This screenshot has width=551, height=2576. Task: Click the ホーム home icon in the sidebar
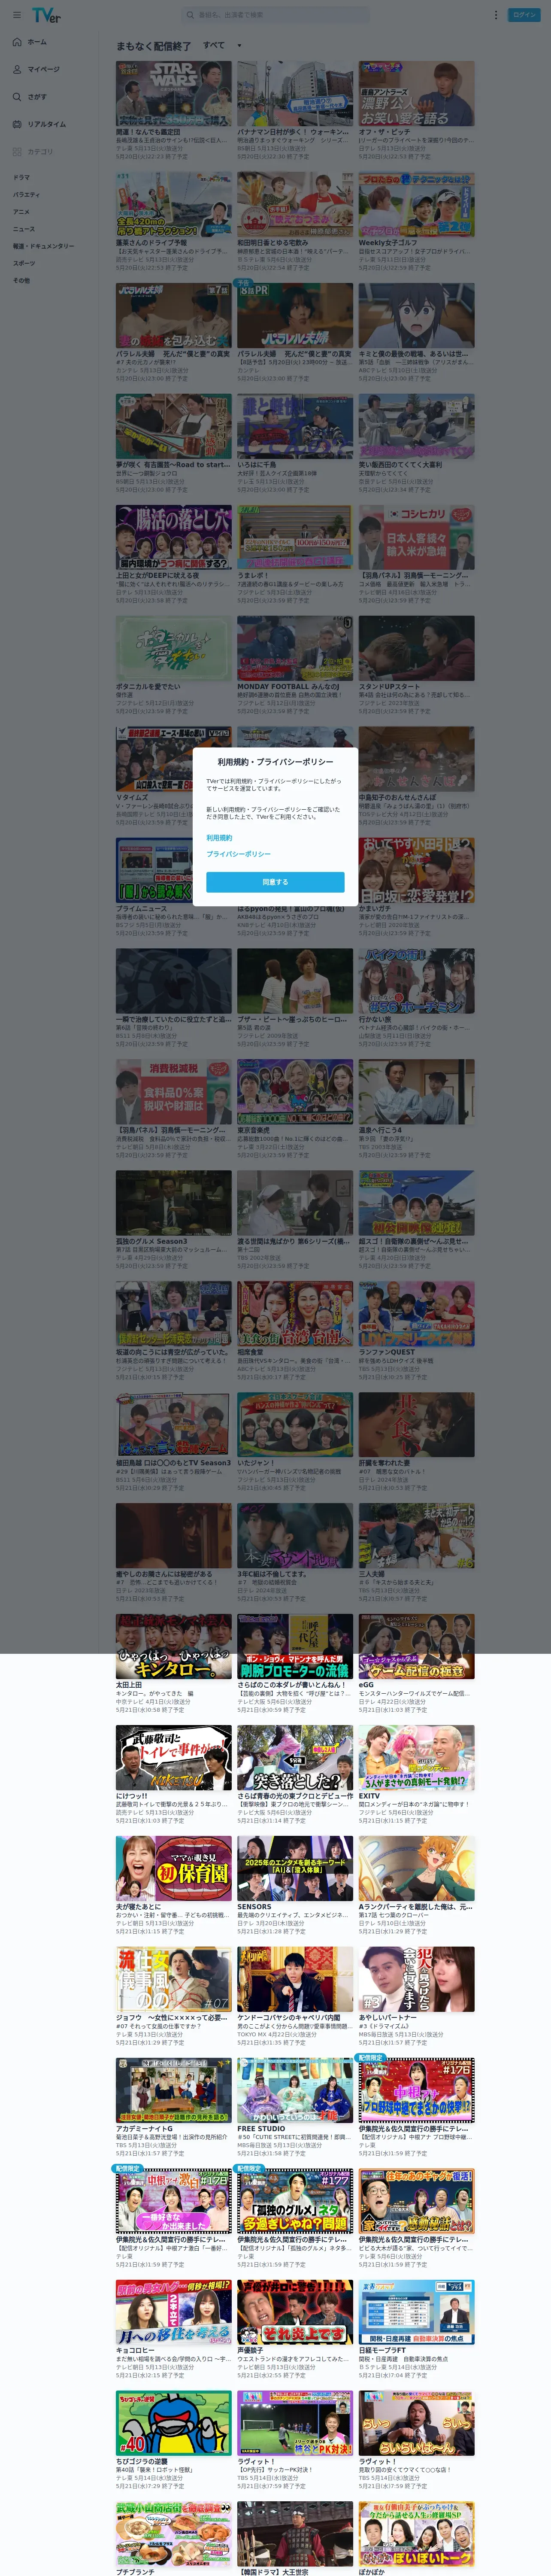(x=17, y=42)
